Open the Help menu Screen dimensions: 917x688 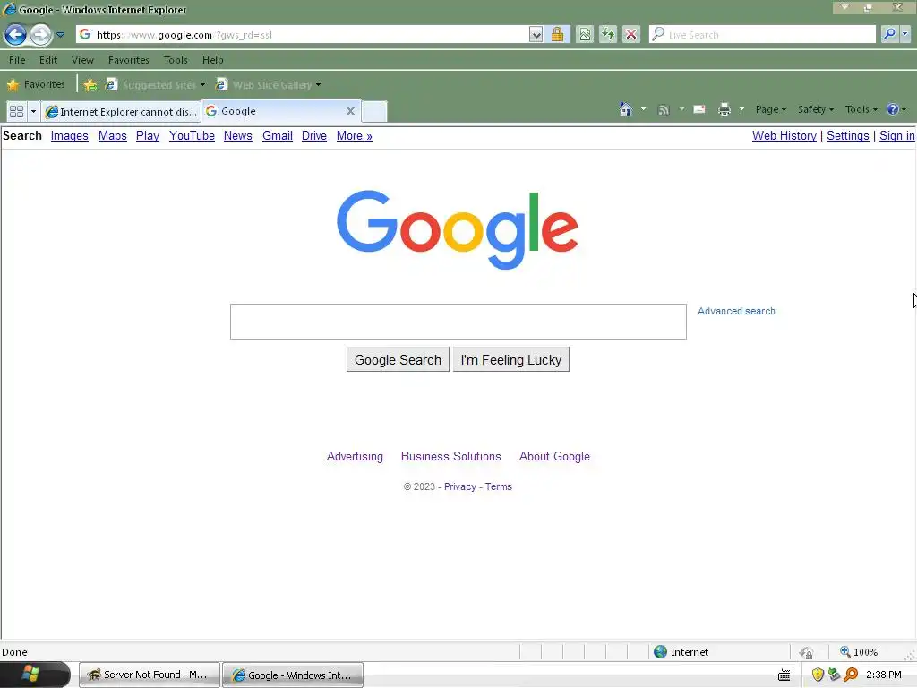click(213, 60)
